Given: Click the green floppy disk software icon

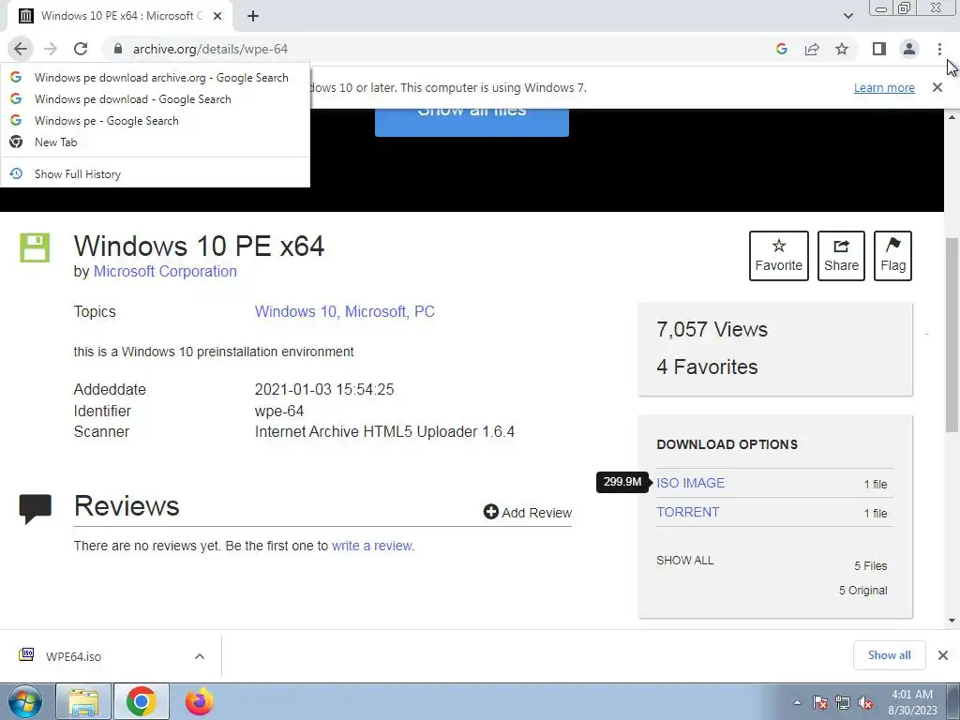Looking at the screenshot, I should pyautogui.click(x=35, y=247).
